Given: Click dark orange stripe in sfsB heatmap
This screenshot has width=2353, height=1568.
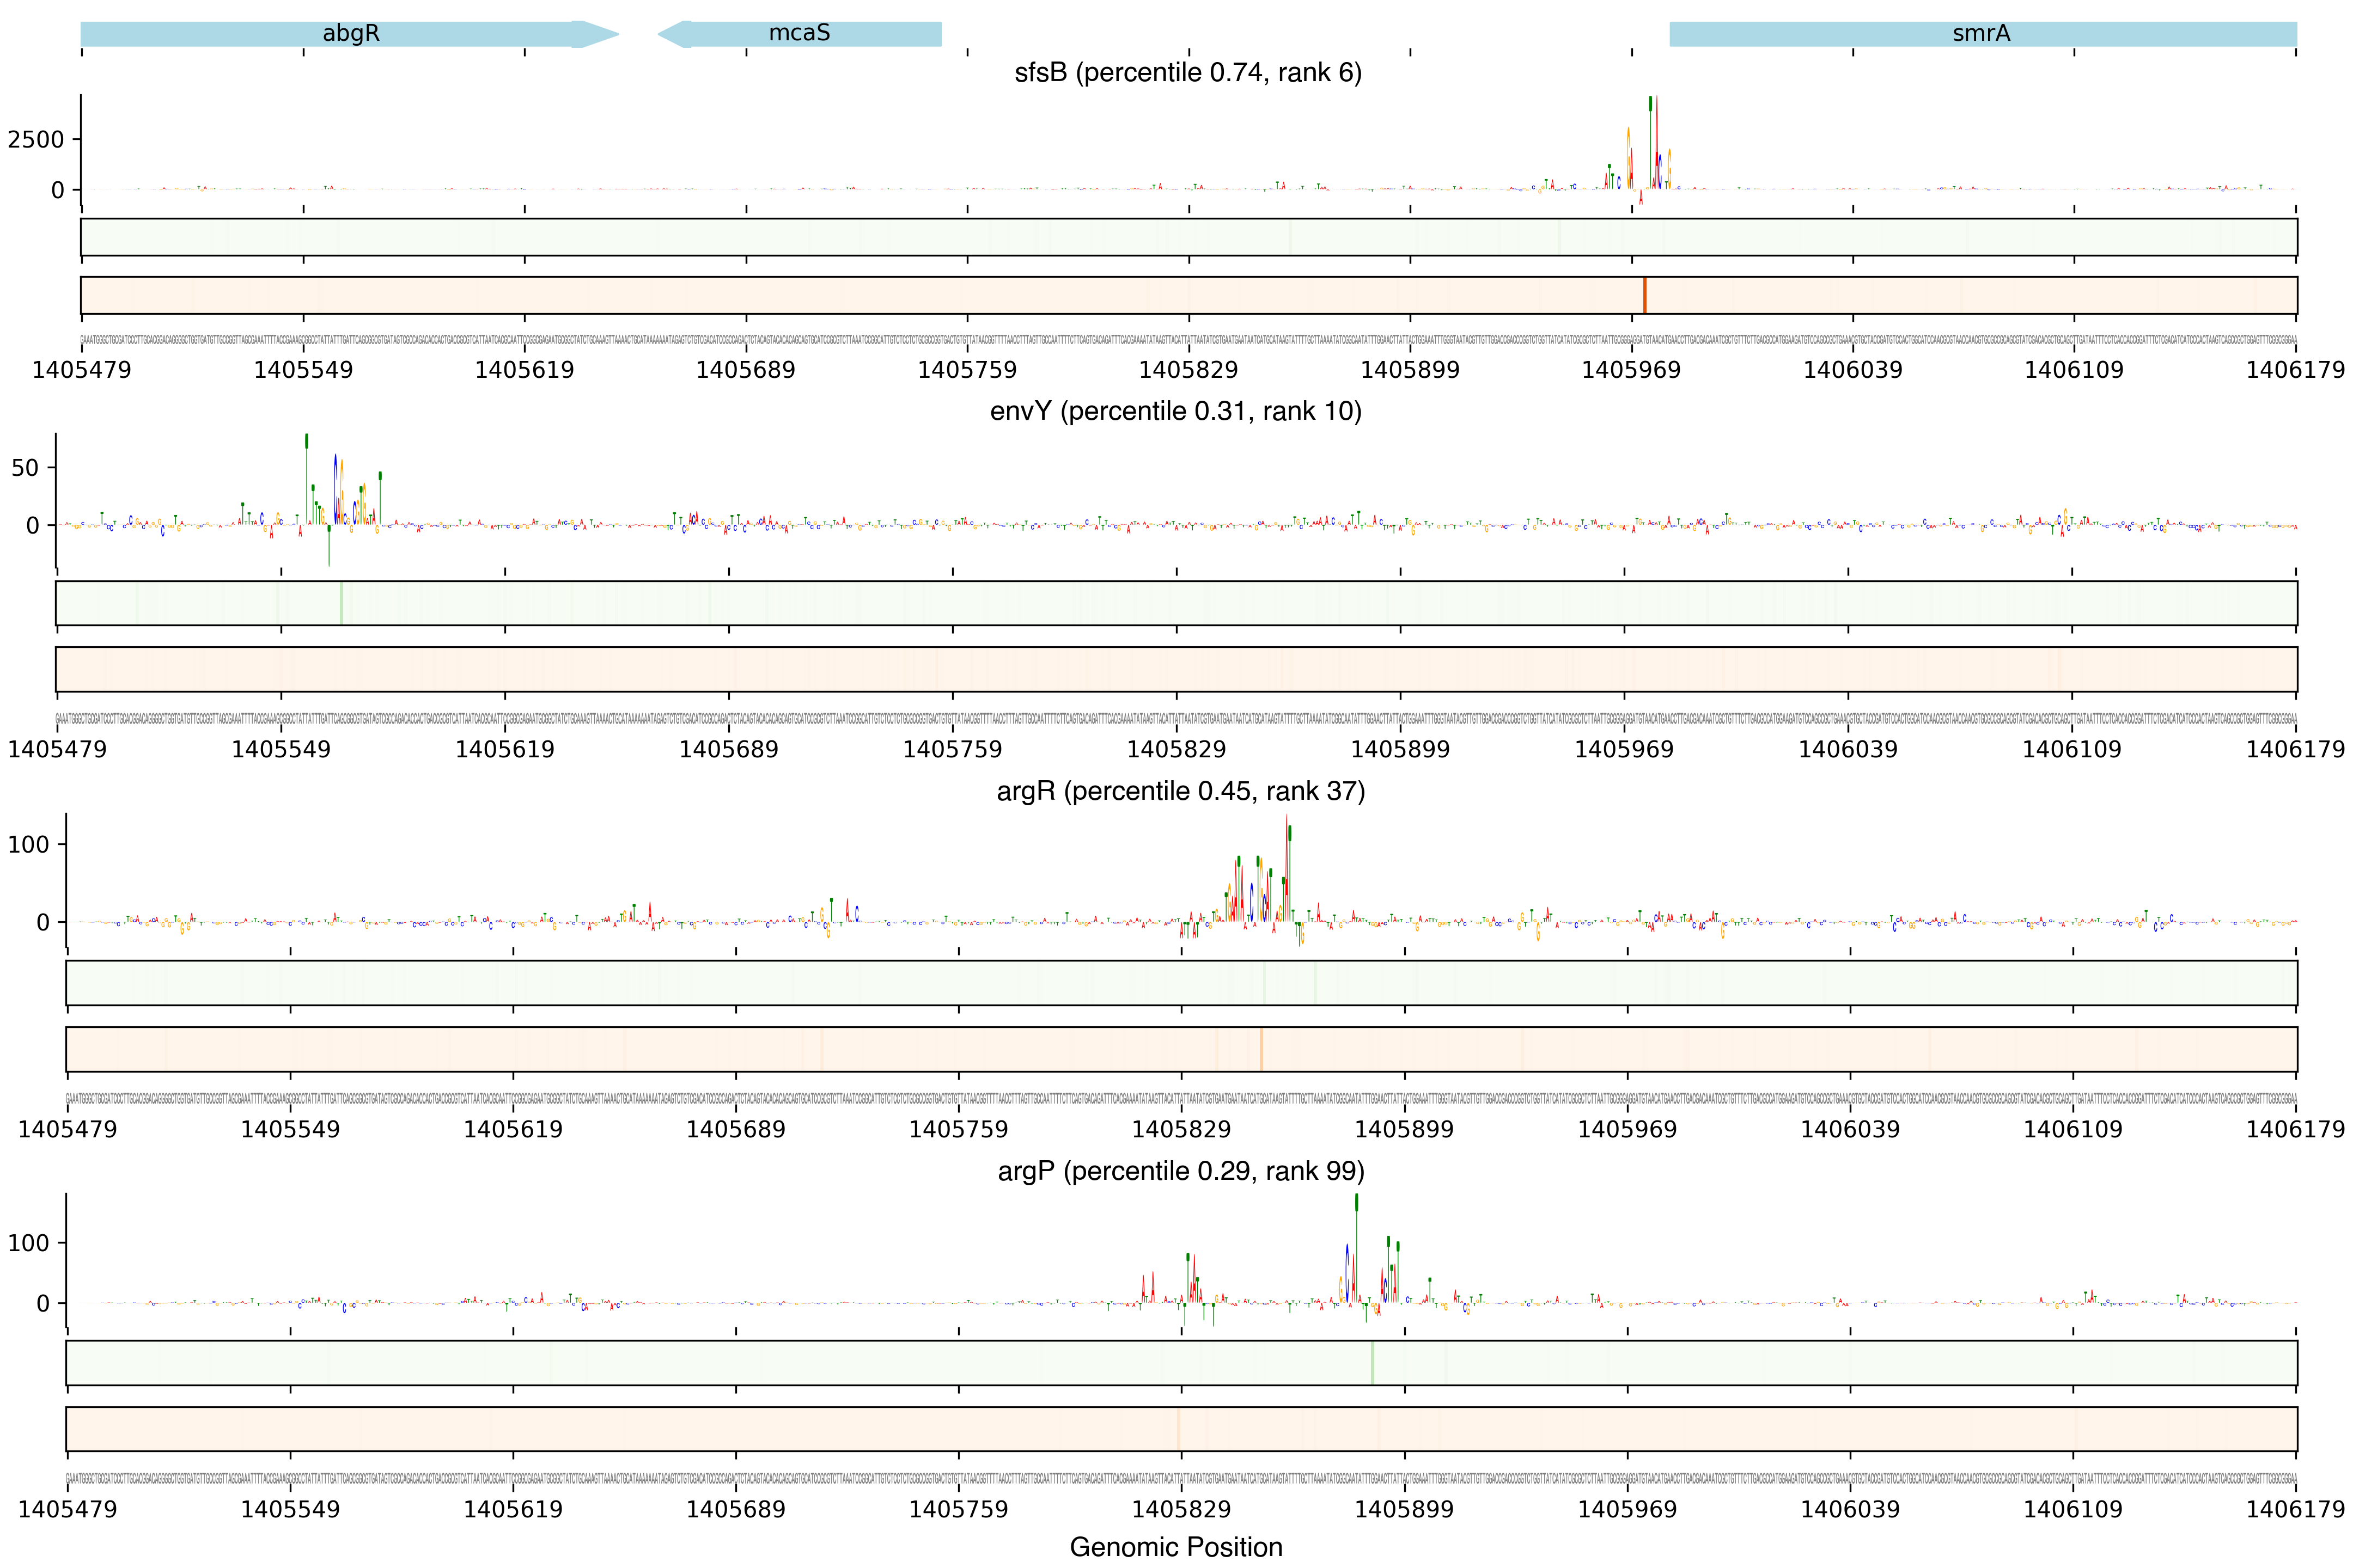Looking at the screenshot, I should point(1645,296).
